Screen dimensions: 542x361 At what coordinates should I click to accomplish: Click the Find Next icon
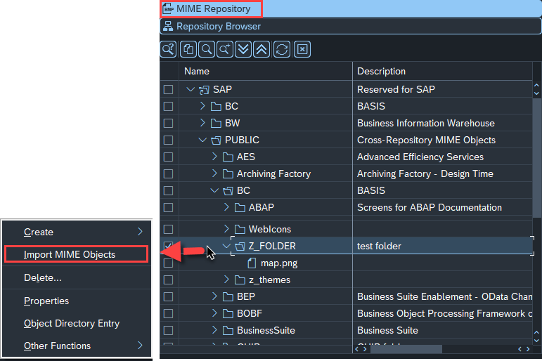[225, 49]
